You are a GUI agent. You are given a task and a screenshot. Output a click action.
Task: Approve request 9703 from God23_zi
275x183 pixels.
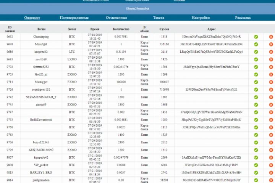[x=256, y=74]
